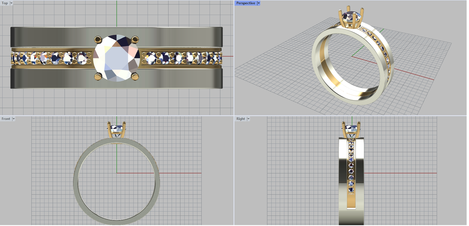
Task: Click the Front viewport title label
Action: [6, 119]
